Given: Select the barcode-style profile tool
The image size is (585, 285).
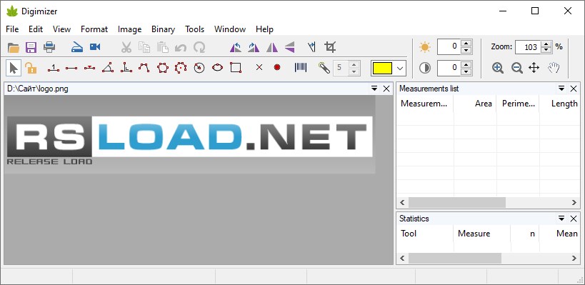Looking at the screenshot, I should 301,67.
